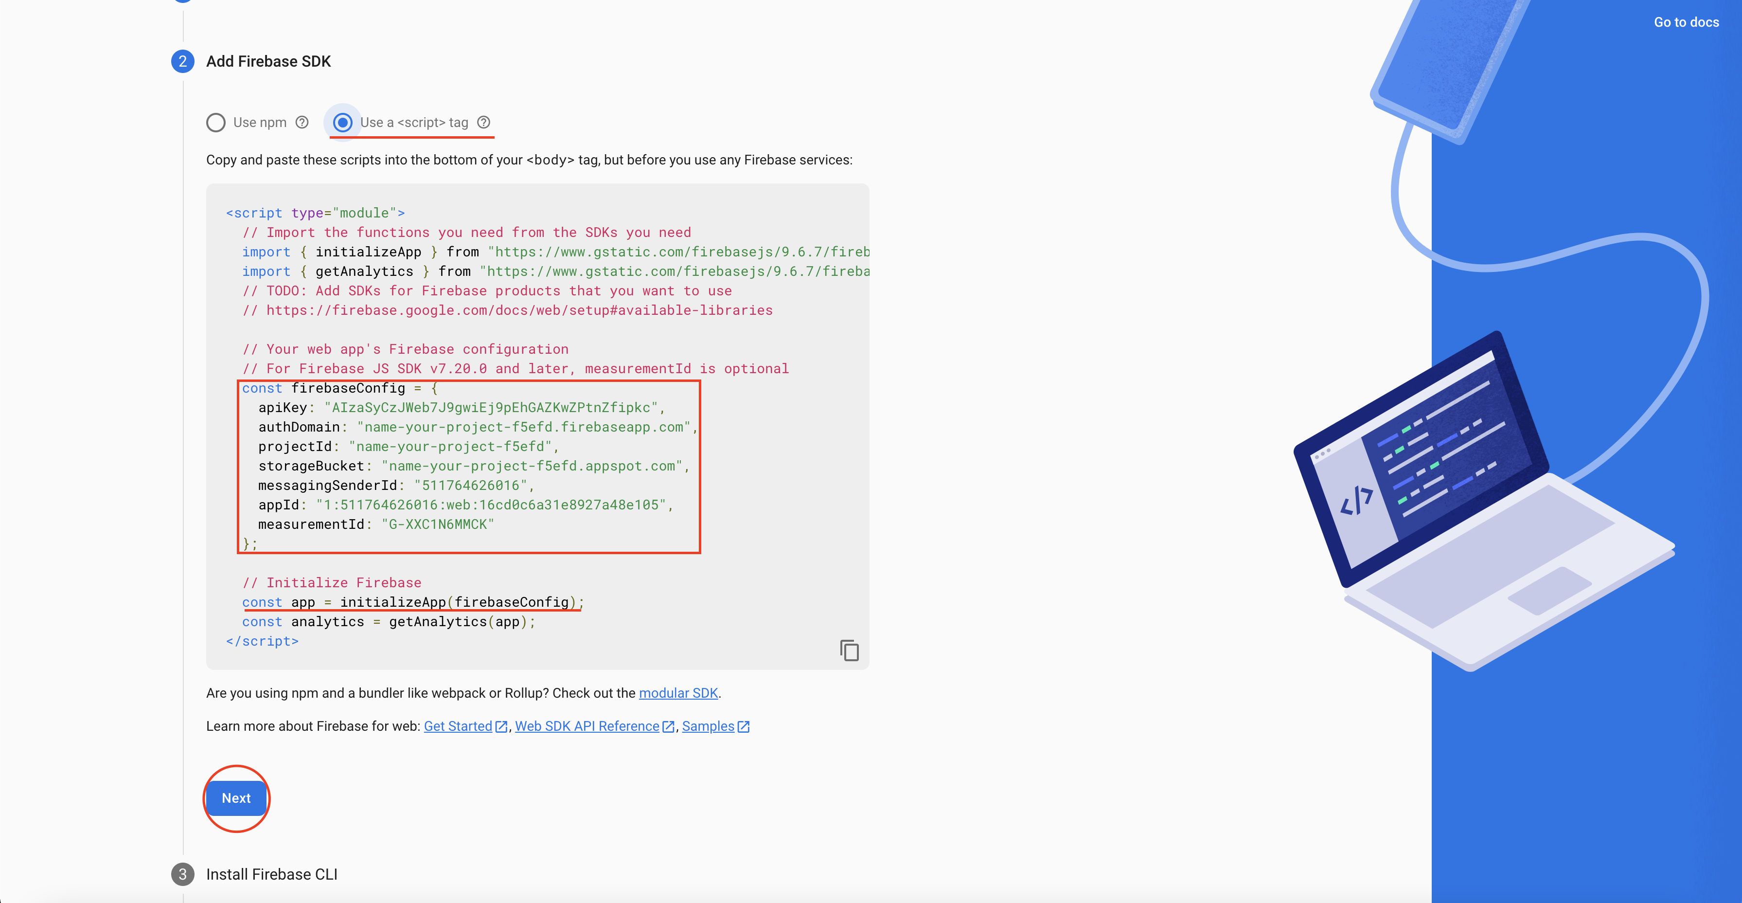The height and width of the screenshot is (903, 1742).
Task: Click external-link icon after Get Started
Action: [501, 726]
